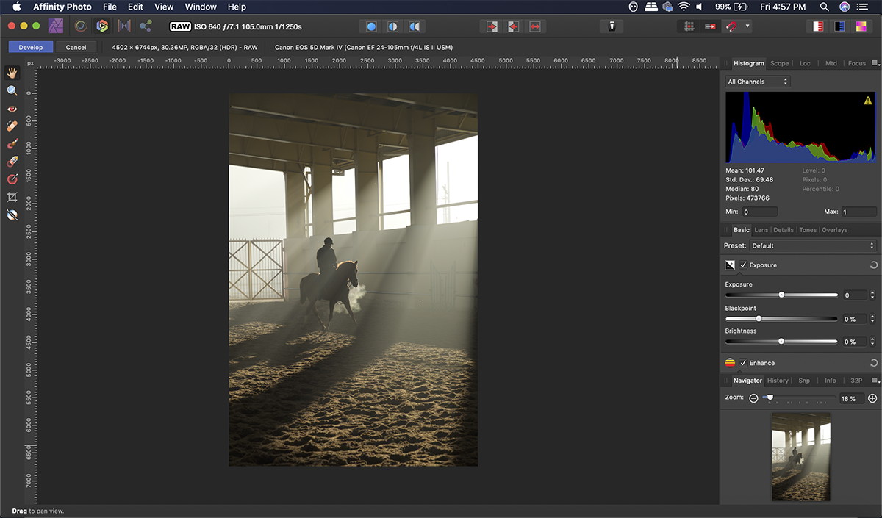The height and width of the screenshot is (518, 882).
Task: Click the Cancel button
Action: point(76,46)
